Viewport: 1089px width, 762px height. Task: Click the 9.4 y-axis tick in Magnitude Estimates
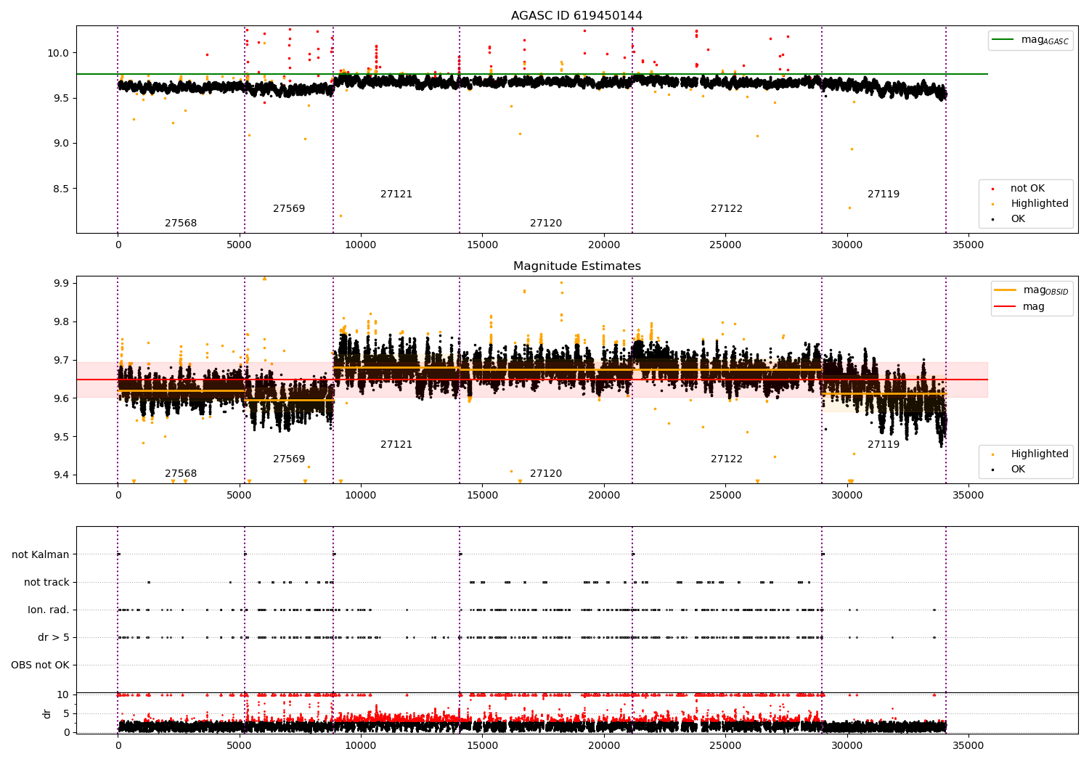click(62, 475)
